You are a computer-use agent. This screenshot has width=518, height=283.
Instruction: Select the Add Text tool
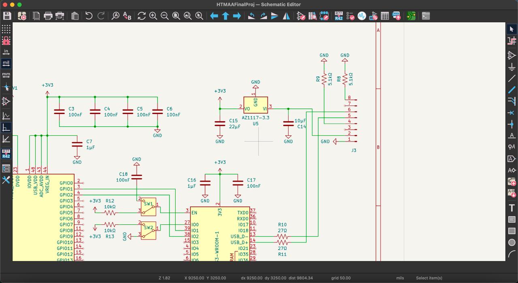click(512, 208)
